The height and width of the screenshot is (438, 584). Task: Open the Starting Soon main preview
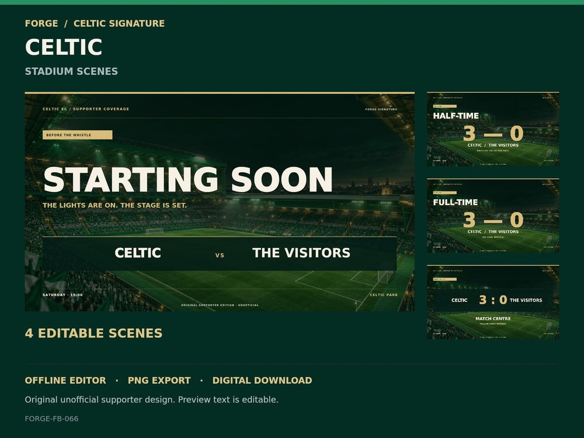click(x=220, y=201)
